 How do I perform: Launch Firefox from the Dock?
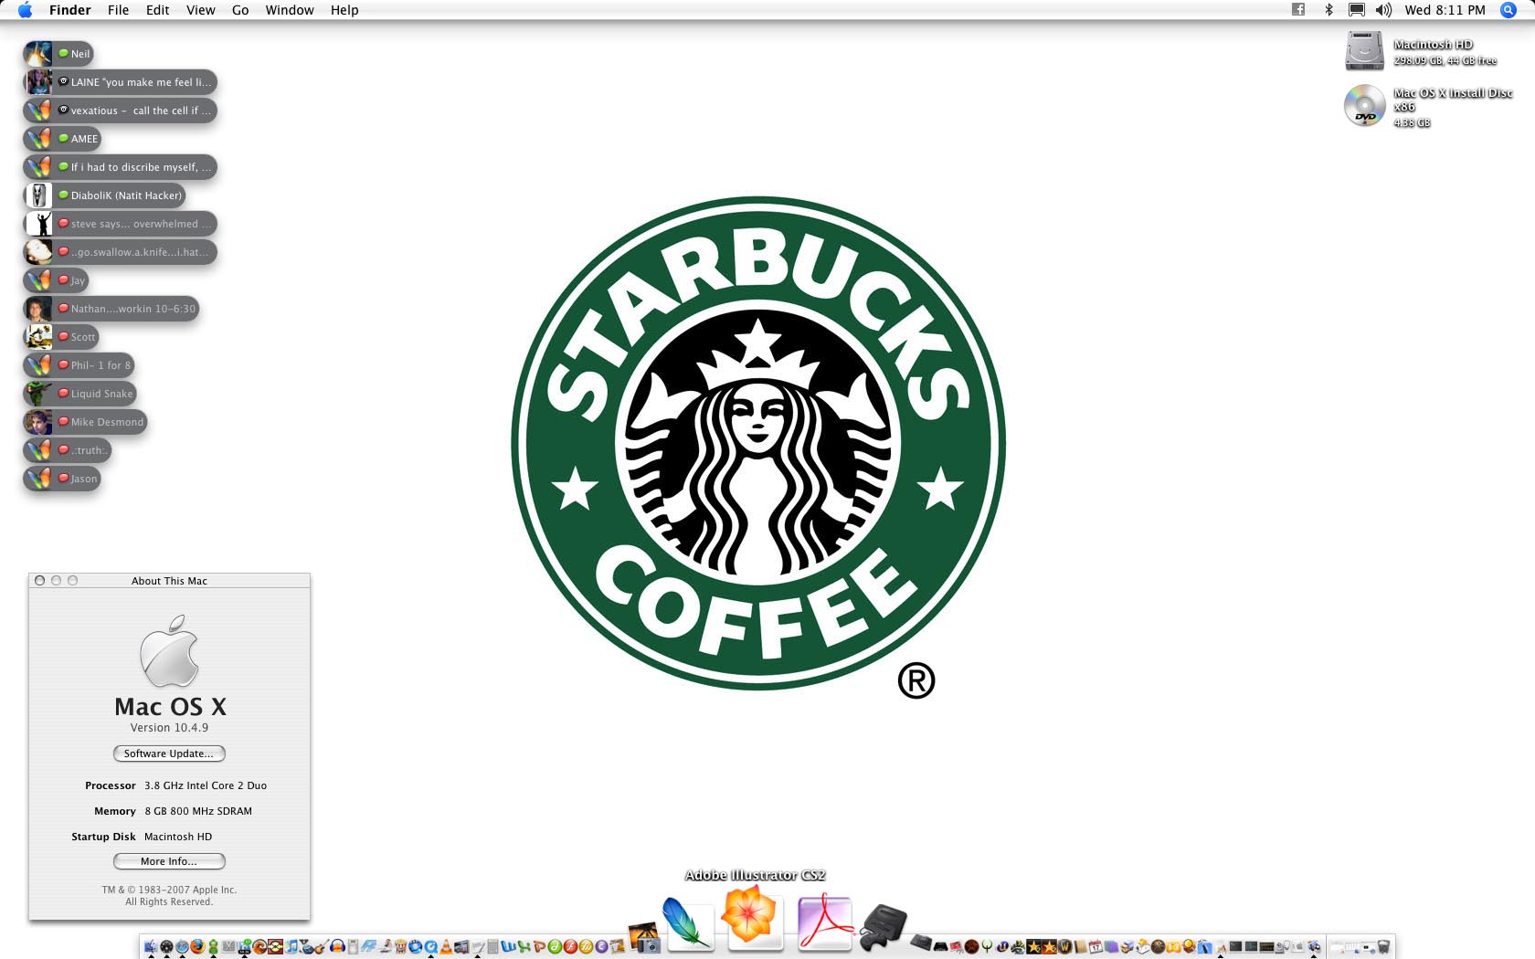coord(197,947)
